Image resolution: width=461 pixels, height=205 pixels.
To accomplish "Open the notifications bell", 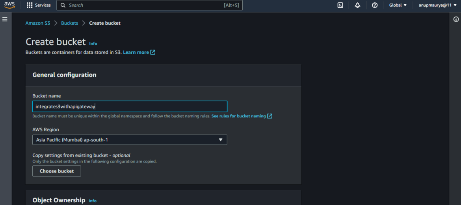I will tap(357, 5).
